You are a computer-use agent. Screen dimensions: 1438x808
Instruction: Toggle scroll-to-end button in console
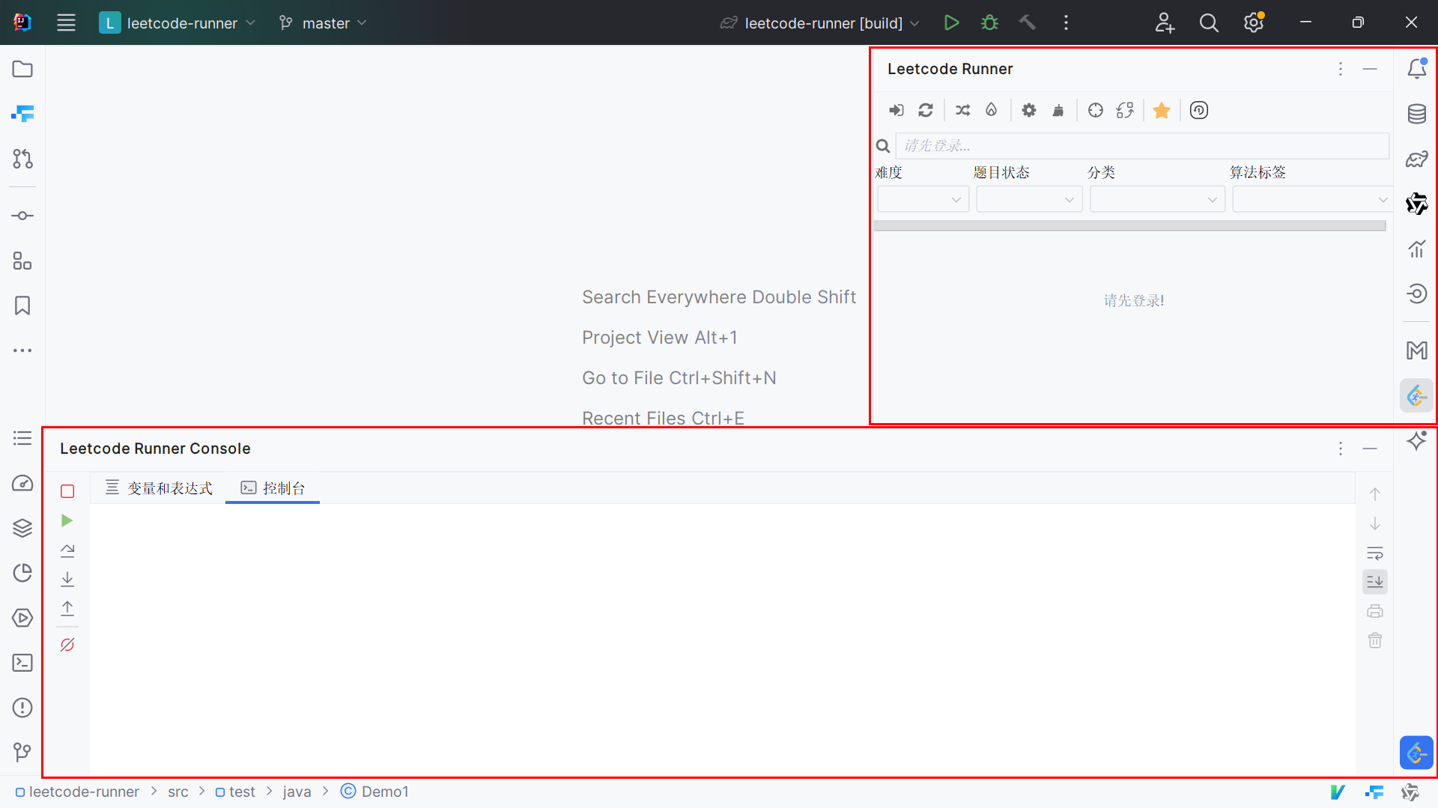click(x=1375, y=582)
